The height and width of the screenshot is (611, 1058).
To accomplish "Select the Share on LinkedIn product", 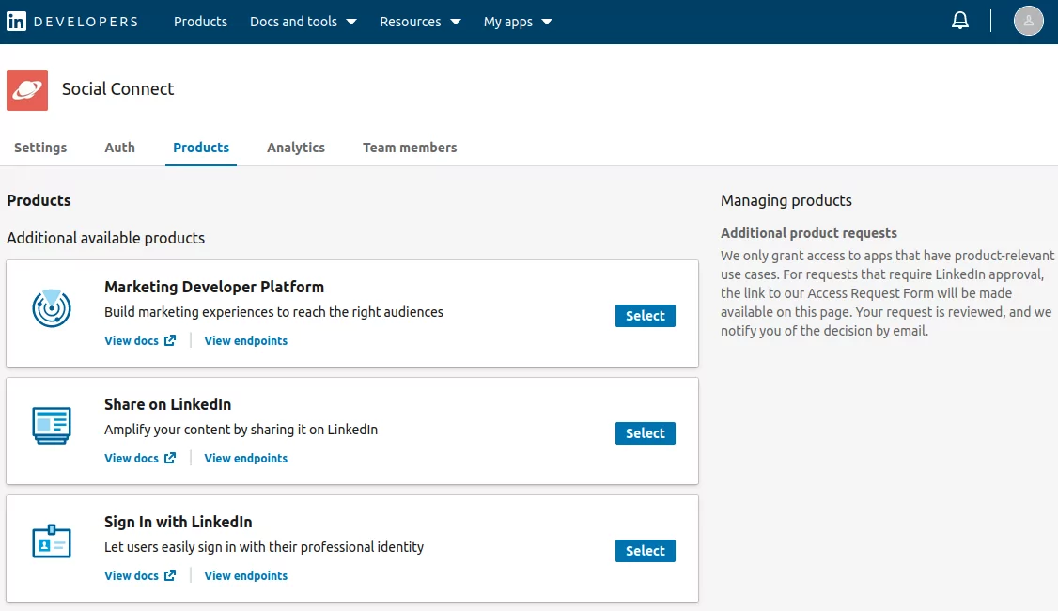I will [x=646, y=432].
